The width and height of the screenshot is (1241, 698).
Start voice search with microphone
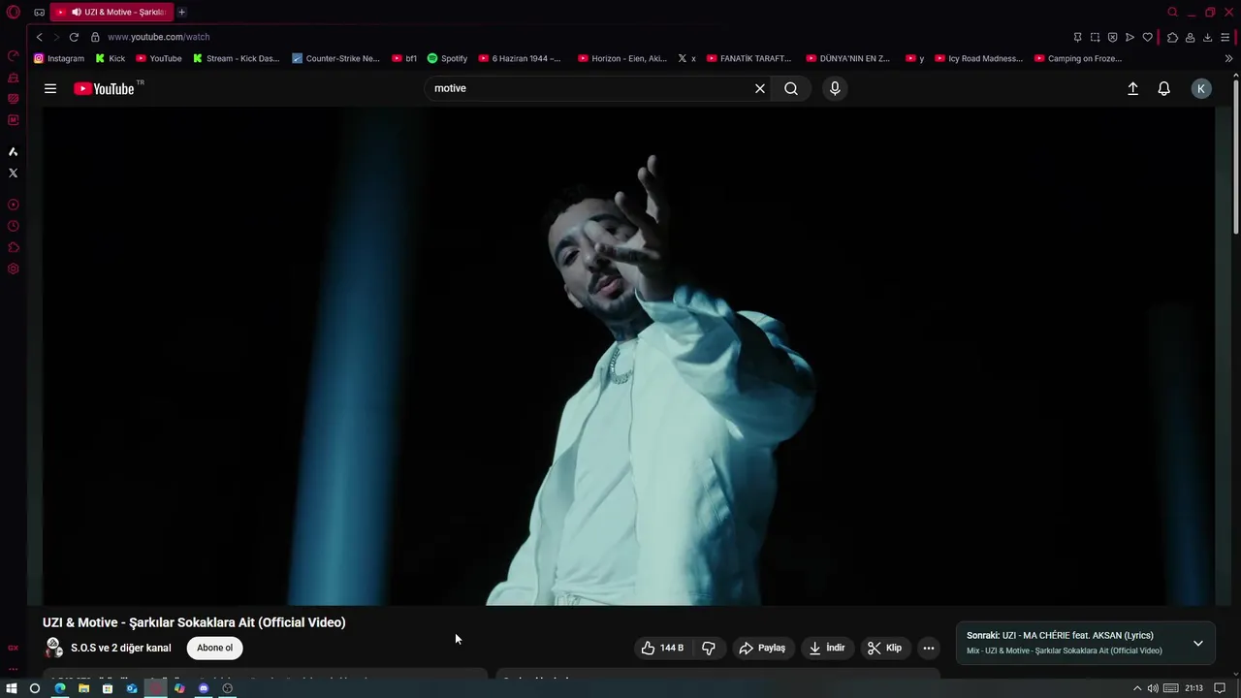click(835, 88)
